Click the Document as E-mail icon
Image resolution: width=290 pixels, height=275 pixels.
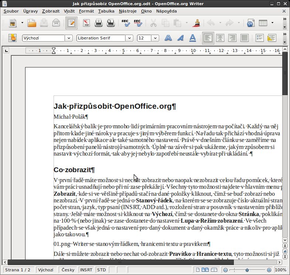pos(56,23)
